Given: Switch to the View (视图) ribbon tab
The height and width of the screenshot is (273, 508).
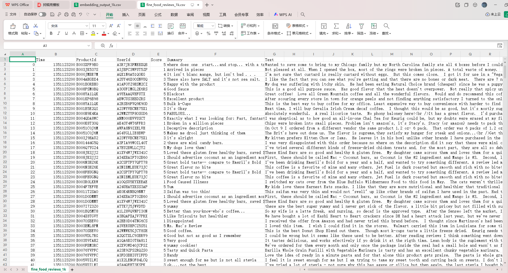Looking at the screenshot, I should click(206, 15).
